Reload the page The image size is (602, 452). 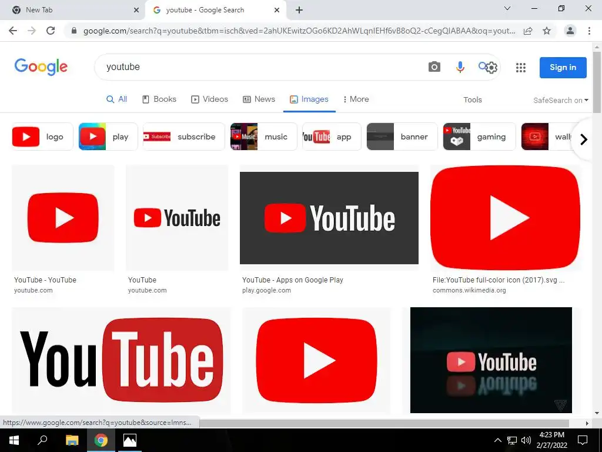pyautogui.click(x=51, y=31)
